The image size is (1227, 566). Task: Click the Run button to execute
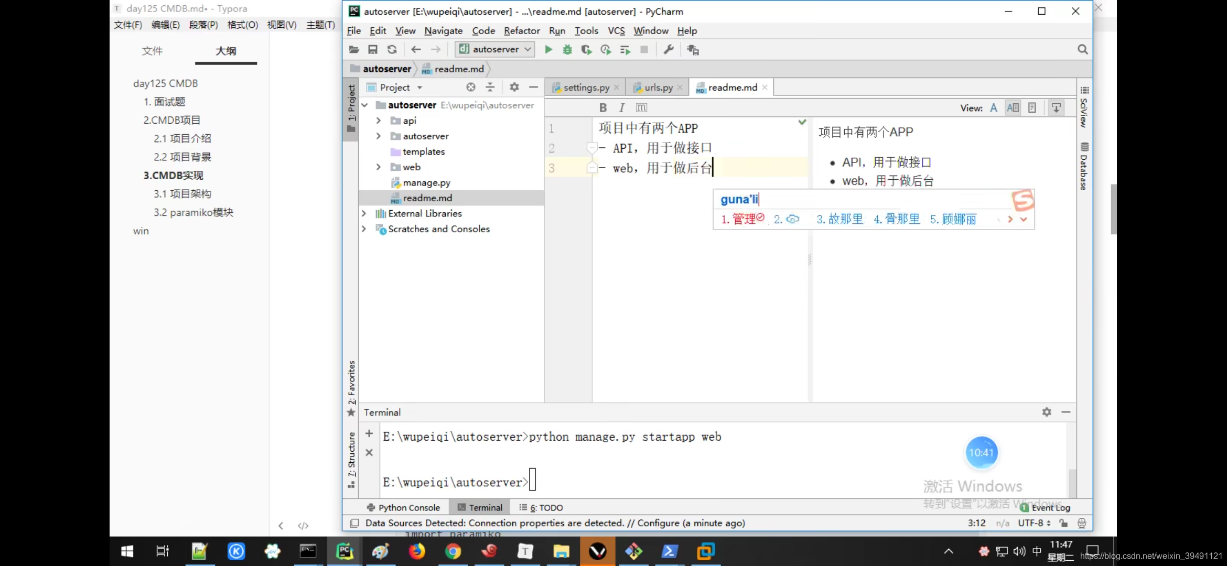548,49
